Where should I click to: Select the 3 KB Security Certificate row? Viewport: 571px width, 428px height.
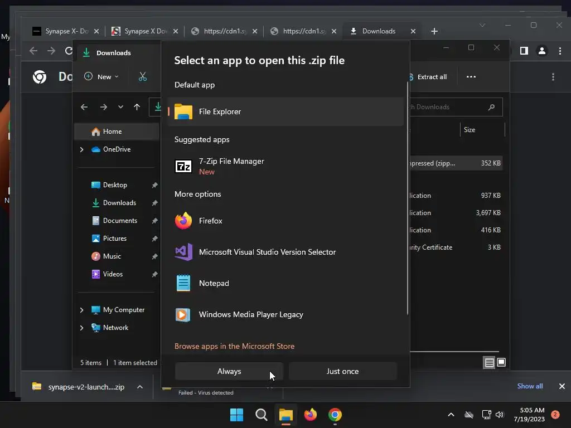pyautogui.click(x=456, y=247)
